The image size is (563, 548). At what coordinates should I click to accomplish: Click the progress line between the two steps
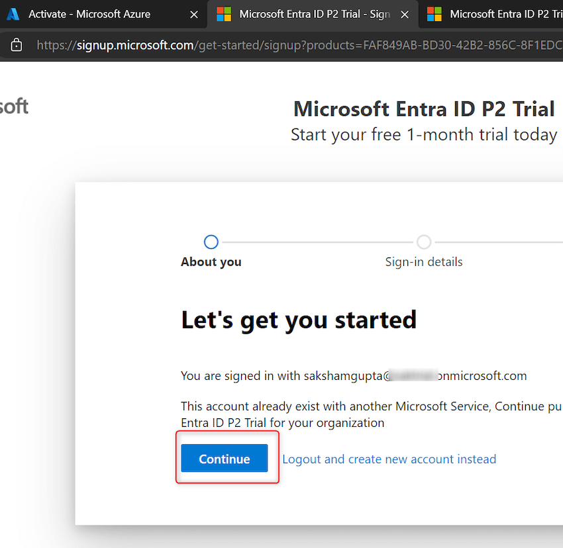click(x=318, y=242)
